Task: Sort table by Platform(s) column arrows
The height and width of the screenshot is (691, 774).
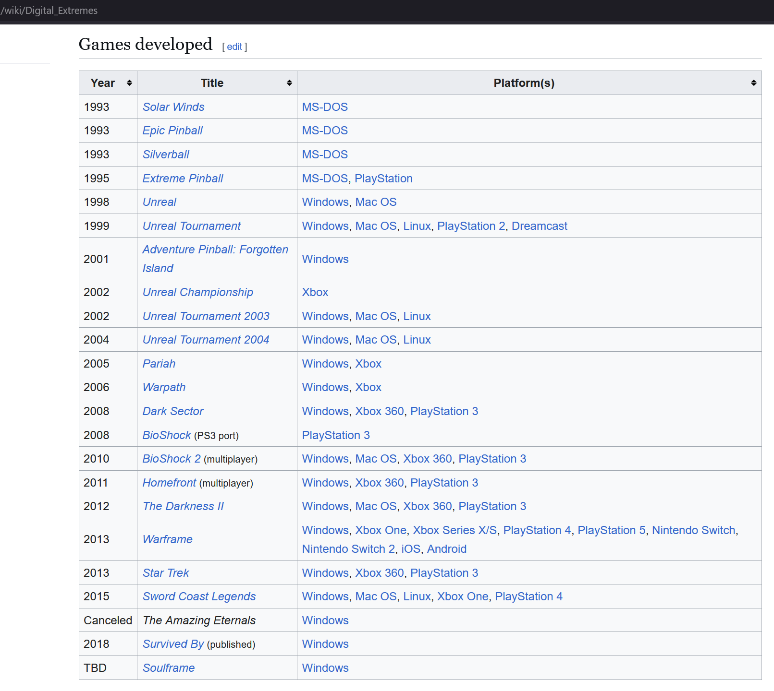Action: (x=754, y=83)
